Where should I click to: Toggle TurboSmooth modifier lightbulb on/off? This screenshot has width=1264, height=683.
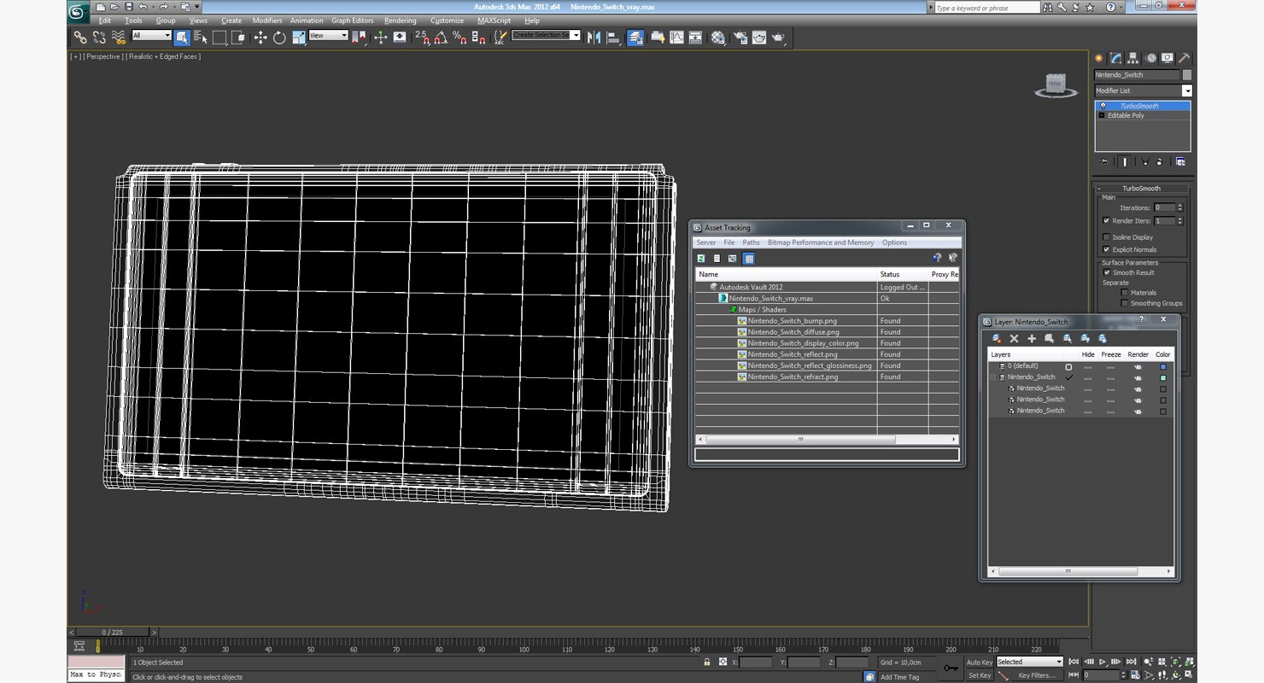click(1103, 106)
